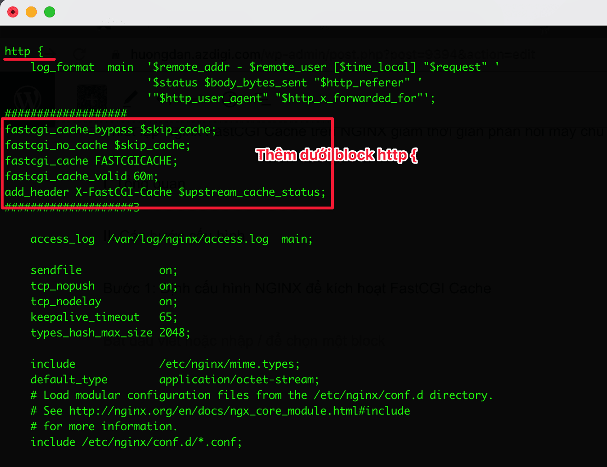Maximize the window with the green button

coord(50,12)
